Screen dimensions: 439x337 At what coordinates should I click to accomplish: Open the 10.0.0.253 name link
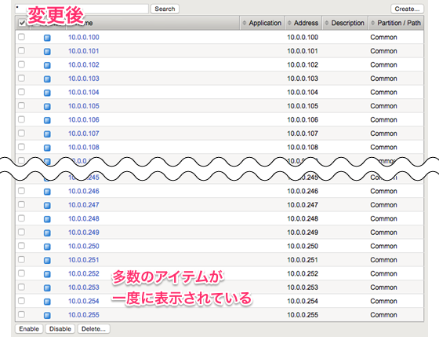84,288
